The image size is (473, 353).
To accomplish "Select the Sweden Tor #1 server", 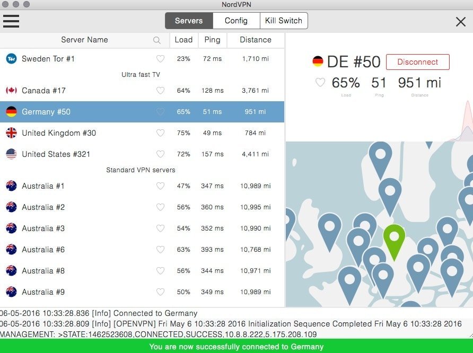I will (142, 58).
